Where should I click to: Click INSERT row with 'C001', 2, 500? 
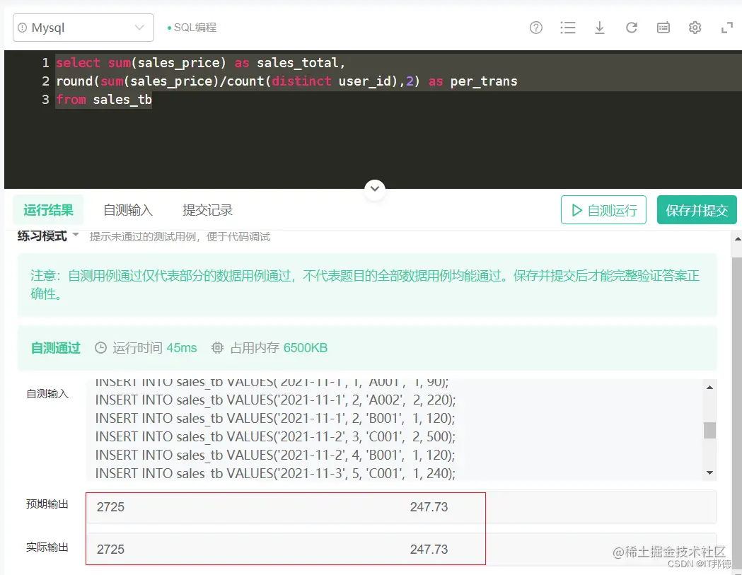pyautogui.click(x=275, y=436)
